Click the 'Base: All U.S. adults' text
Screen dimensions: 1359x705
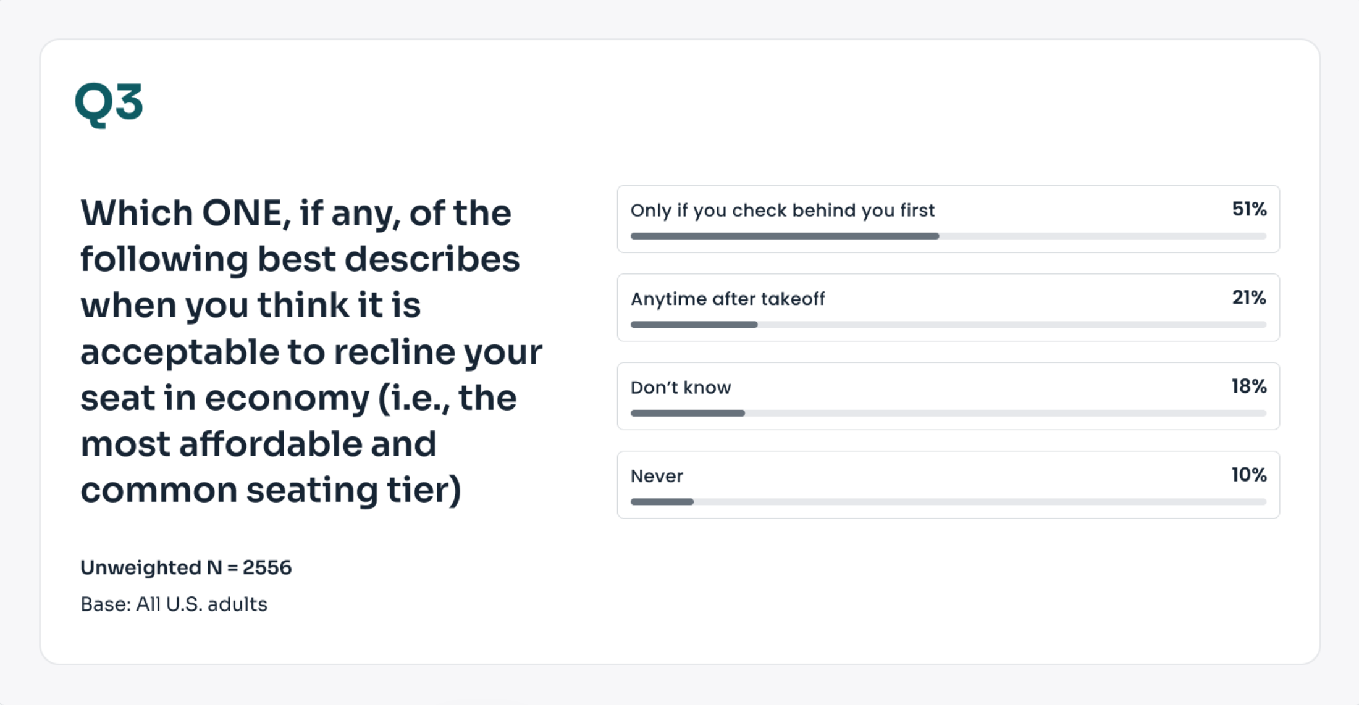pos(174,604)
